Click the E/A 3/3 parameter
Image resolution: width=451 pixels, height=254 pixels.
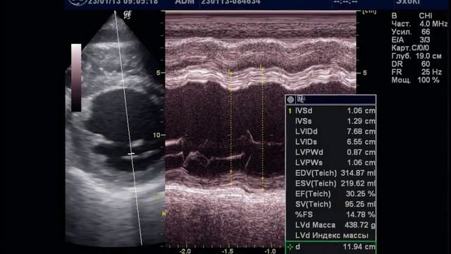tap(410, 40)
